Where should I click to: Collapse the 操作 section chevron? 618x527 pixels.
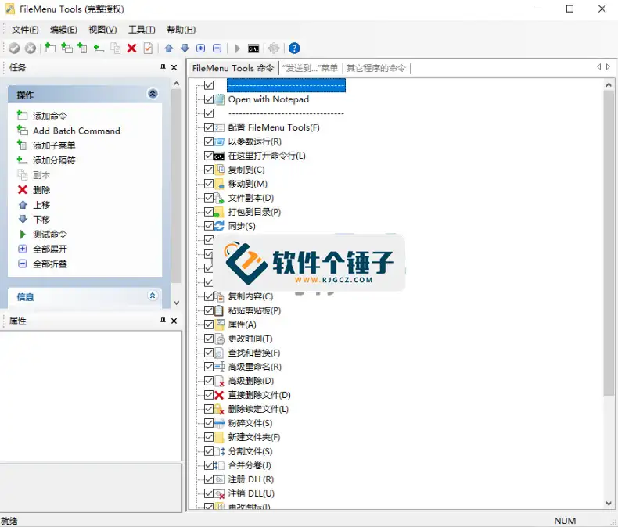coord(153,94)
